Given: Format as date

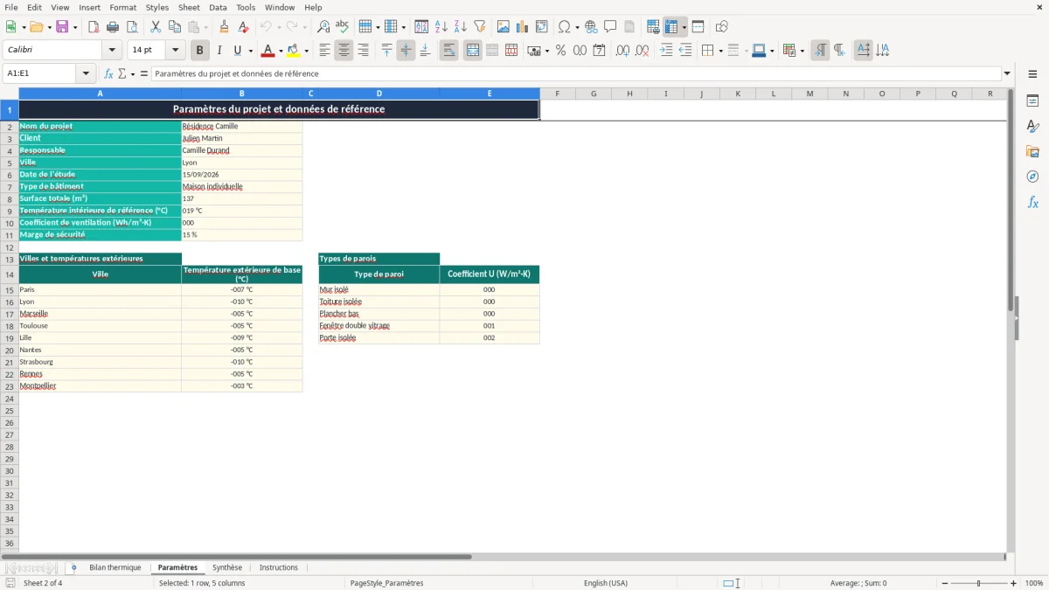Looking at the screenshot, I should [x=599, y=51].
